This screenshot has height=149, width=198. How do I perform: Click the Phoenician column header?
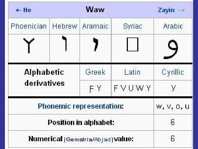coord(29,26)
